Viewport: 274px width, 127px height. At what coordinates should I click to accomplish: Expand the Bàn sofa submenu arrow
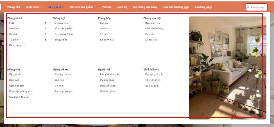46,28
